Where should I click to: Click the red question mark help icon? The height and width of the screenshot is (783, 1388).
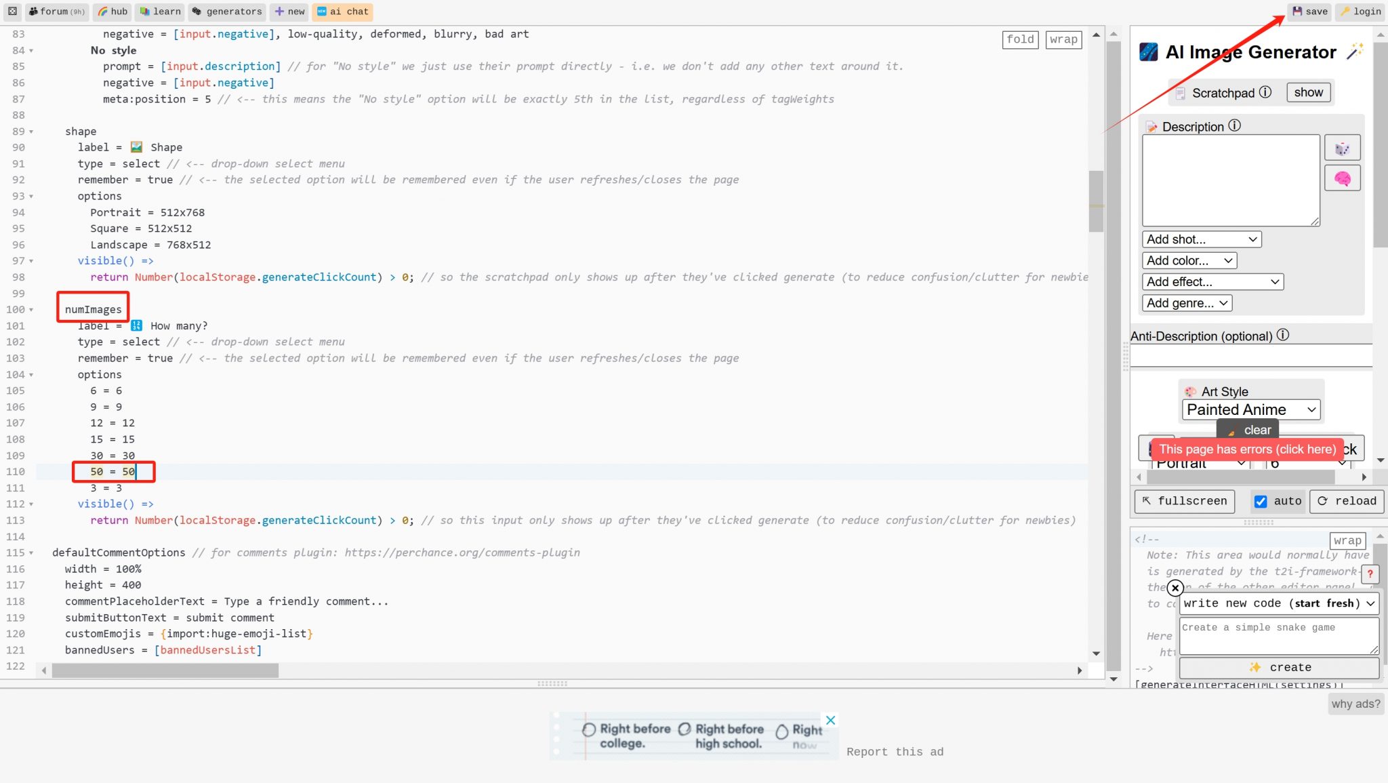(1370, 574)
